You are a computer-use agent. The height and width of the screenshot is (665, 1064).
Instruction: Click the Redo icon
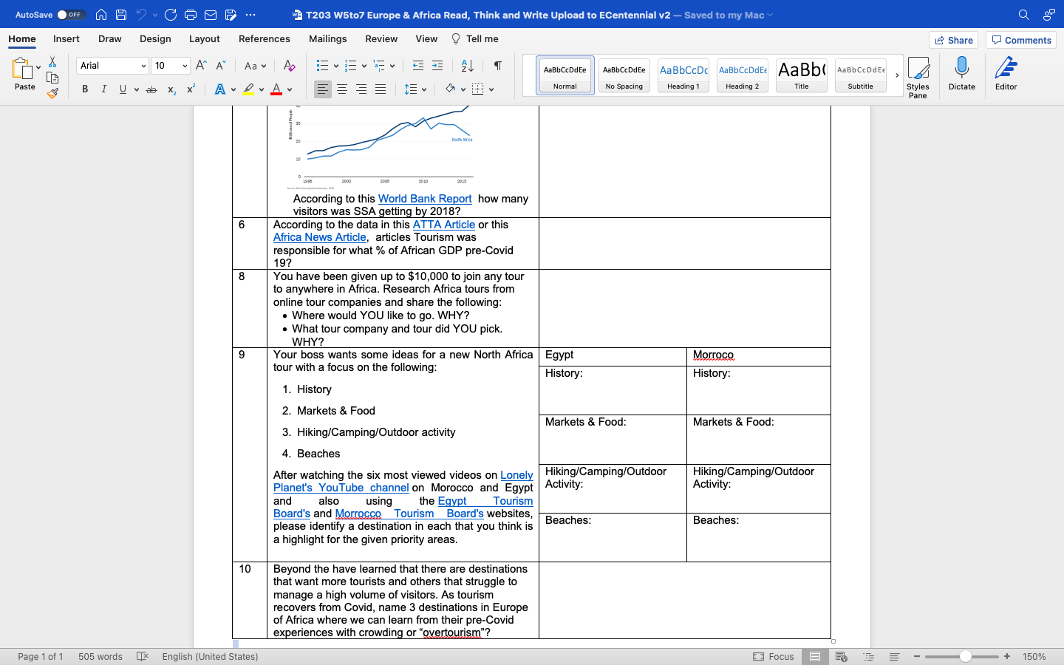coord(171,15)
